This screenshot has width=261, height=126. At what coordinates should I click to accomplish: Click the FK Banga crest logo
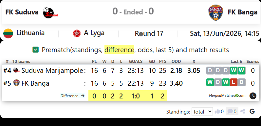tap(216, 12)
